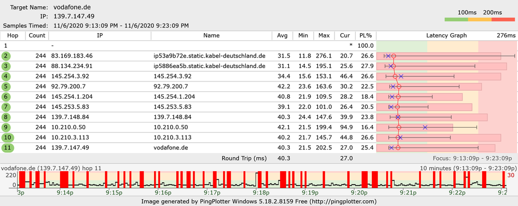Click IP address 83.169.183.46
Viewport: 518px width, 206px height.
coord(72,56)
